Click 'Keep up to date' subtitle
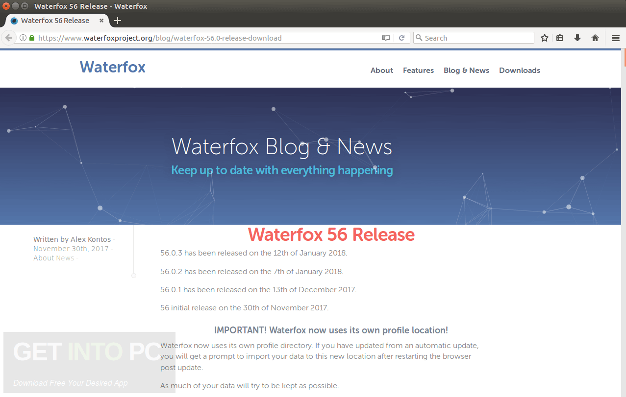The image size is (626, 397). 282,170
